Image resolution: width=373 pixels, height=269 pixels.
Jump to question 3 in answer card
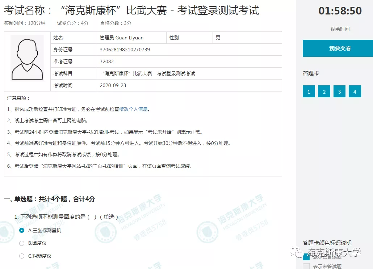[339, 92]
